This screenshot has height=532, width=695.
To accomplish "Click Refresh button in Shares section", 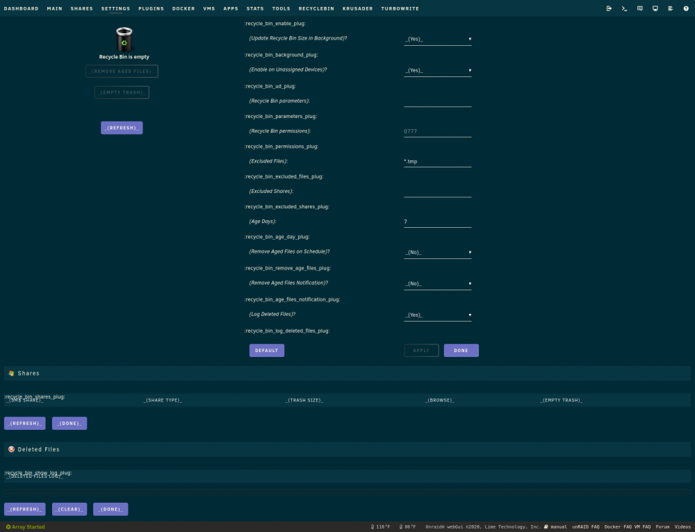I will coord(25,424).
